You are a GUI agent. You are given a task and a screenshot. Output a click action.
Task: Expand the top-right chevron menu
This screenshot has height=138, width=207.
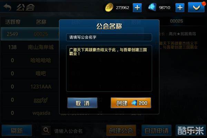coord(196,7)
